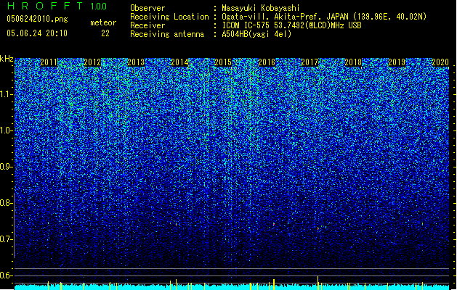The width and height of the screenshot is (457, 290).
Task: Click the 2013 time marker
Action: coord(136,62)
